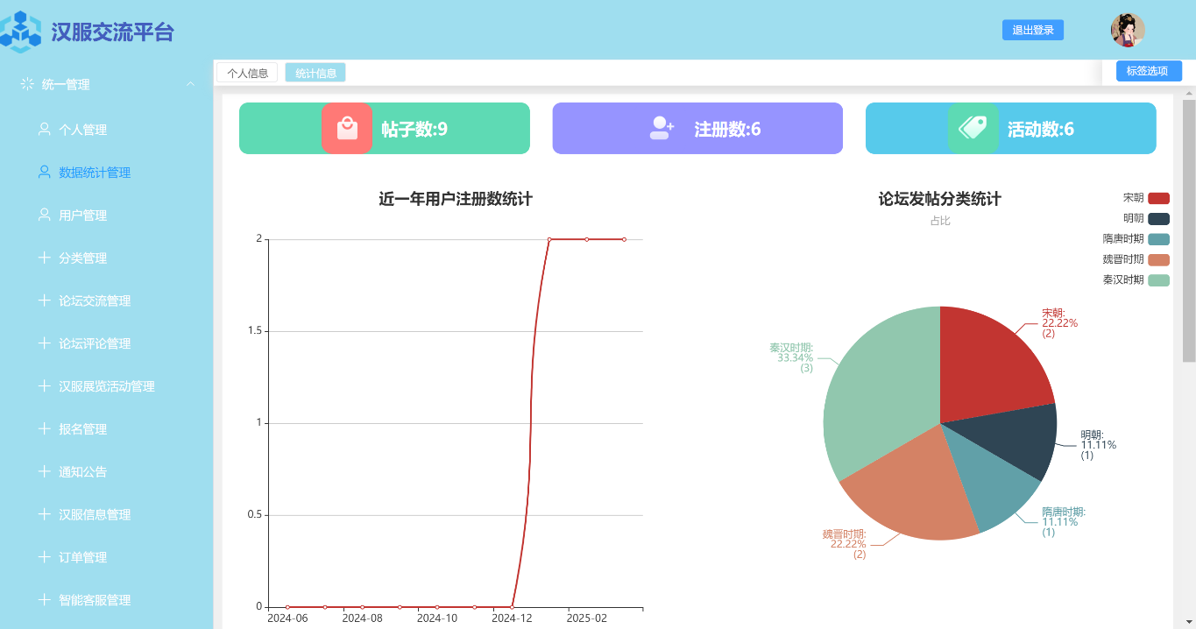Click the plus icon beside 通知公告
The image size is (1196, 629).
tap(44, 471)
